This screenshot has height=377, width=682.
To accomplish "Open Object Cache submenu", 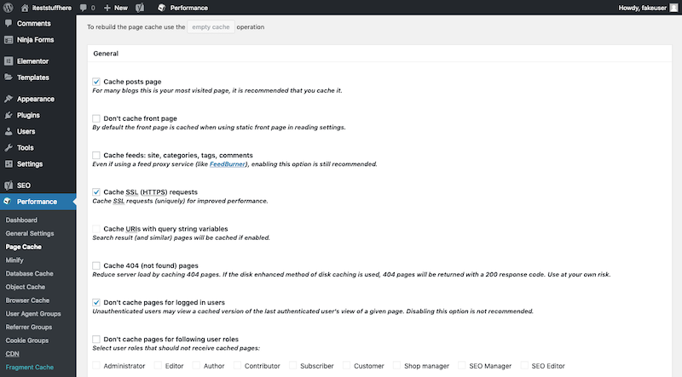I will pyautogui.click(x=26, y=287).
